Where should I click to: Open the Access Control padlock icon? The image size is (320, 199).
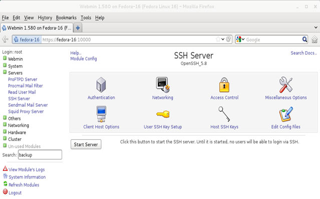point(224,85)
